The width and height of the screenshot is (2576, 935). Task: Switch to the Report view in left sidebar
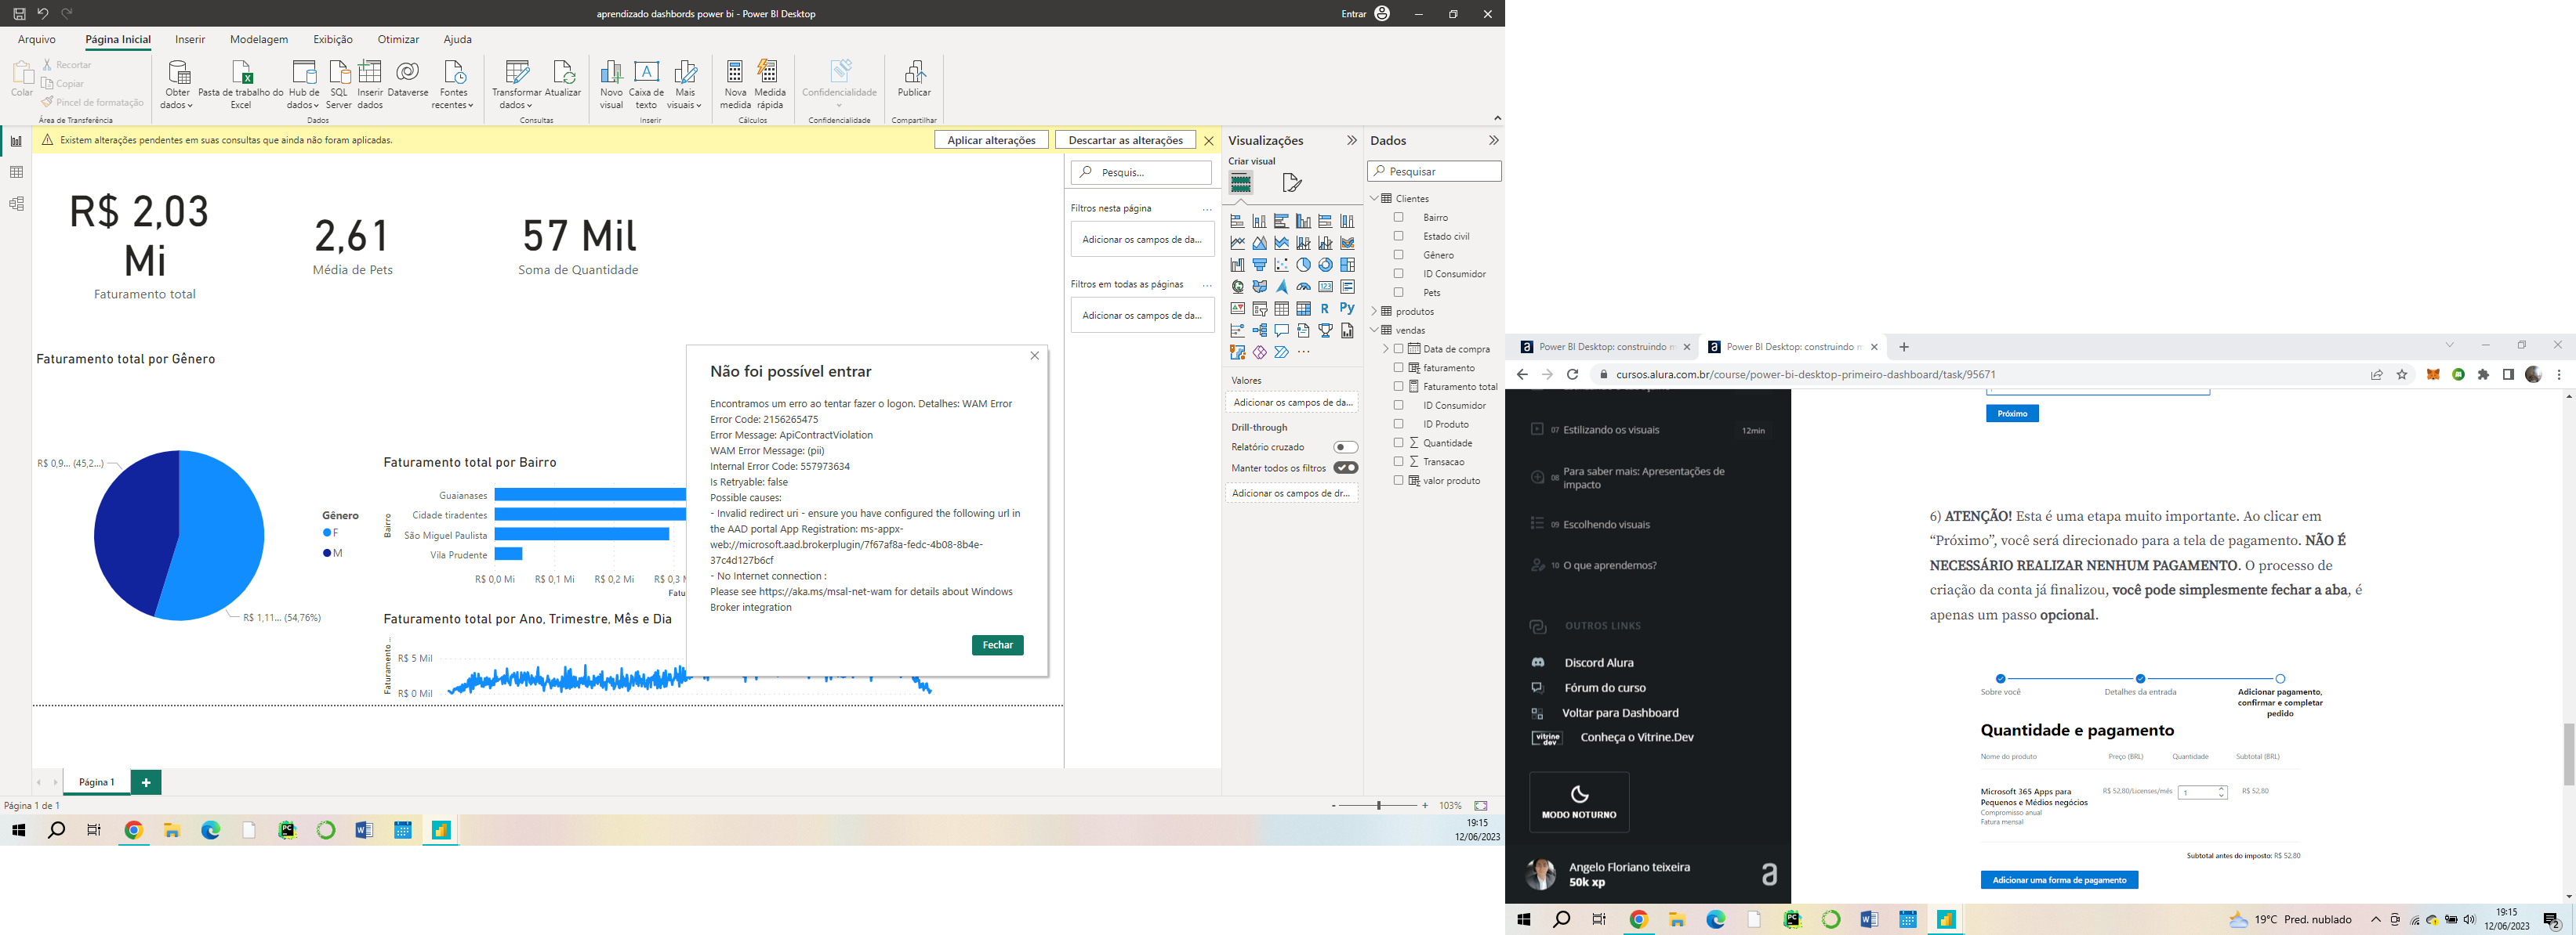[x=16, y=142]
